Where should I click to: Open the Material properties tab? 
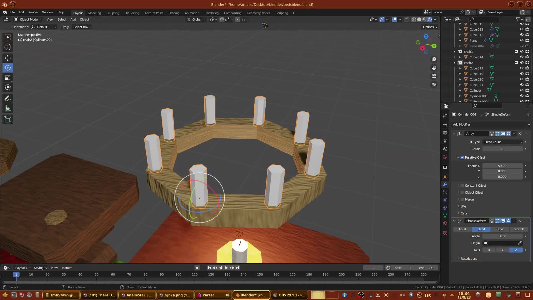click(x=445, y=224)
